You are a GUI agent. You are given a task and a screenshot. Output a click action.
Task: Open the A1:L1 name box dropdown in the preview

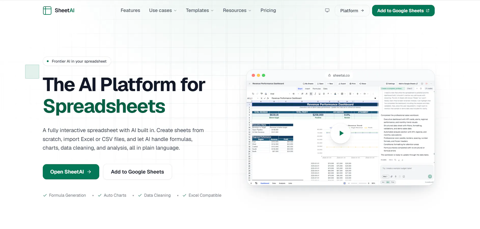pos(258,98)
